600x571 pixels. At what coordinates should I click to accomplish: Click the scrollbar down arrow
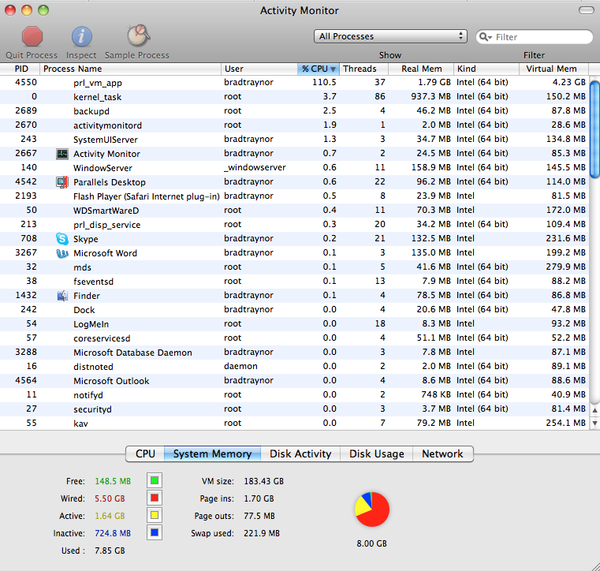pyautogui.click(x=594, y=423)
